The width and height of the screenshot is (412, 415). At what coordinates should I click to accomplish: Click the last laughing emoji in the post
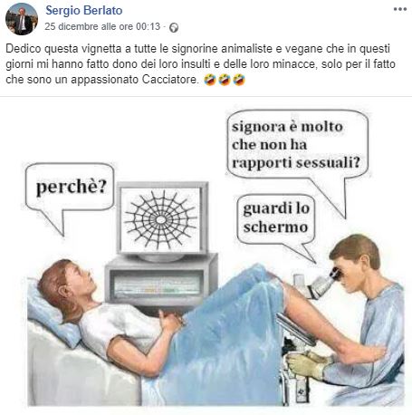click(239, 80)
